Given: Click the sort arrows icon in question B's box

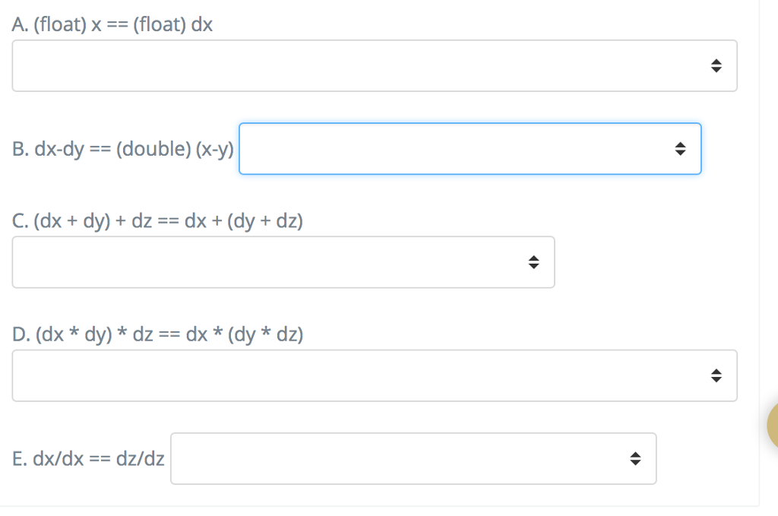Looking at the screenshot, I should (680, 149).
